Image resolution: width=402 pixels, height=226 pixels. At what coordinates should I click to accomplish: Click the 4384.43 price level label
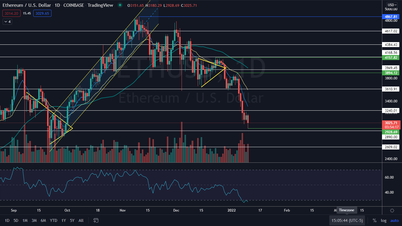391,45
